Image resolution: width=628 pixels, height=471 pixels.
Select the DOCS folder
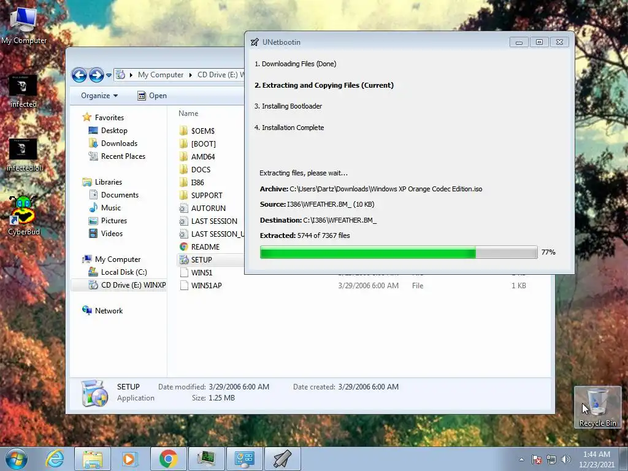coord(194,169)
